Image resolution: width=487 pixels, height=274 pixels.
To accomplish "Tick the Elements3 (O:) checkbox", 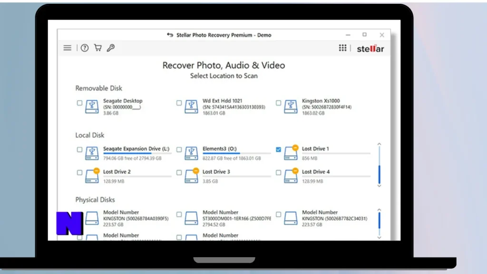I will click(179, 149).
